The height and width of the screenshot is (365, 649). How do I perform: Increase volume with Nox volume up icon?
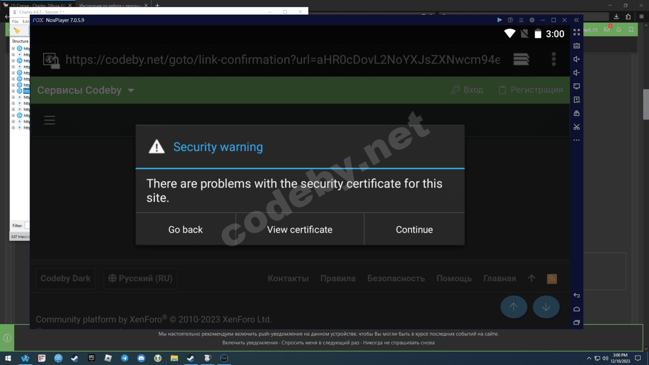click(x=576, y=59)
